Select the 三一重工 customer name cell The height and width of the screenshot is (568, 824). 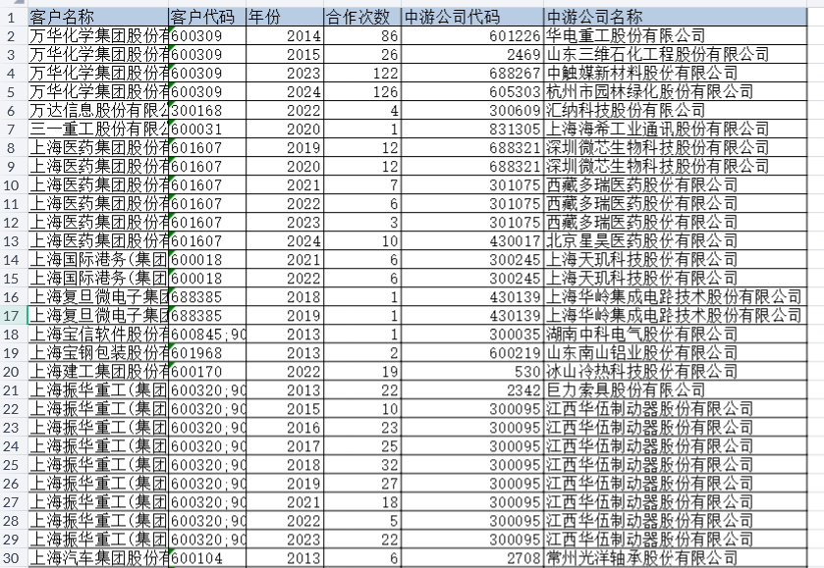pyautogui.click(x=98, y=129)
